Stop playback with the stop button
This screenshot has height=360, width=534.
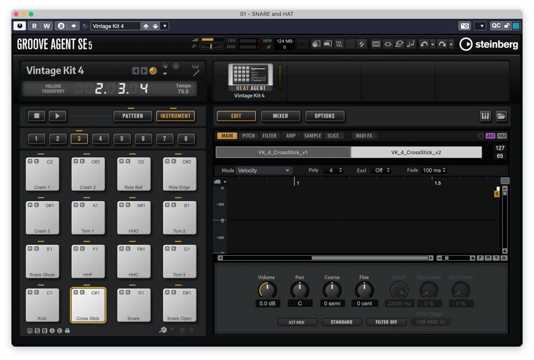click(37, 116)
